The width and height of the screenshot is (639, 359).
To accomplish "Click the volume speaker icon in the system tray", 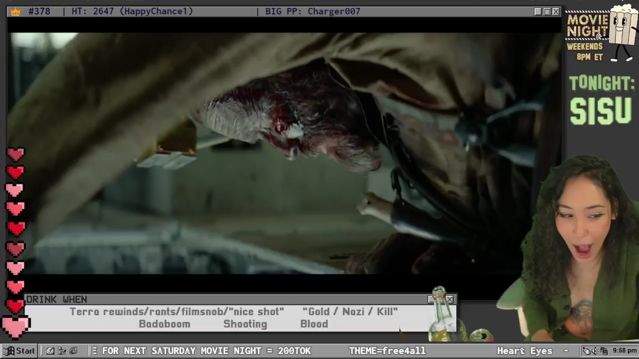I will click(x=595, y=351).
